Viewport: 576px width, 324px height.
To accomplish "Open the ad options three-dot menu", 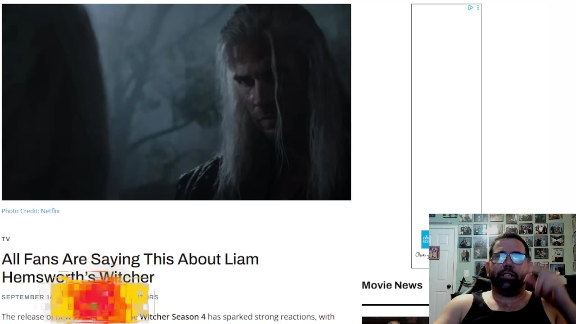I will 478,8.
